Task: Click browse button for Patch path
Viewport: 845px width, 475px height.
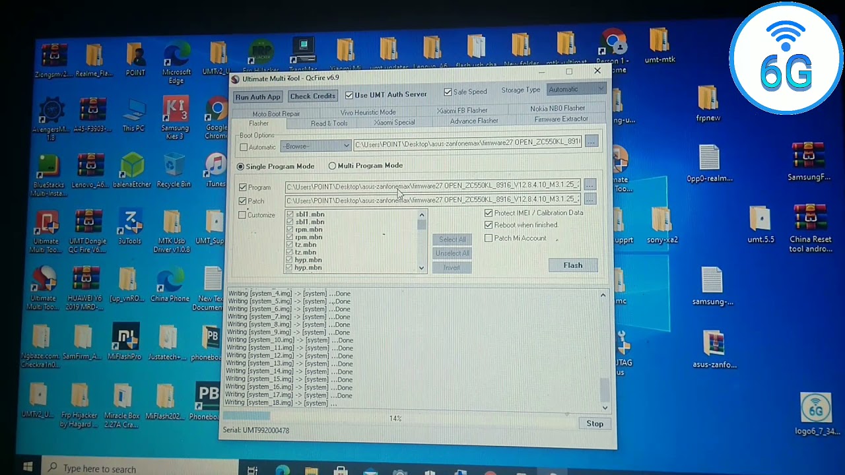Action: (590, 199)
